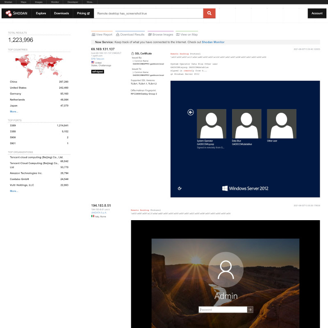Click the Pricing external link icon

point(88,14)
